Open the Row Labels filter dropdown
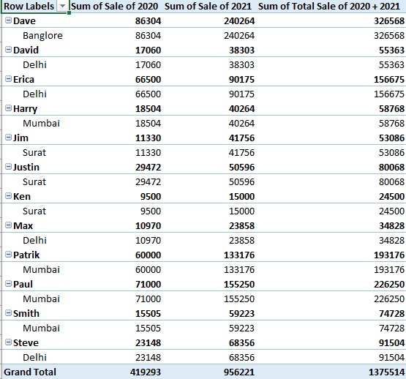 point(62,6)
